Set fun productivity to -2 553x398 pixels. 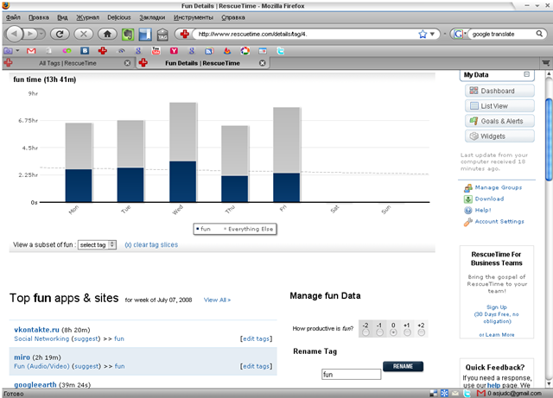click(365, 332)
